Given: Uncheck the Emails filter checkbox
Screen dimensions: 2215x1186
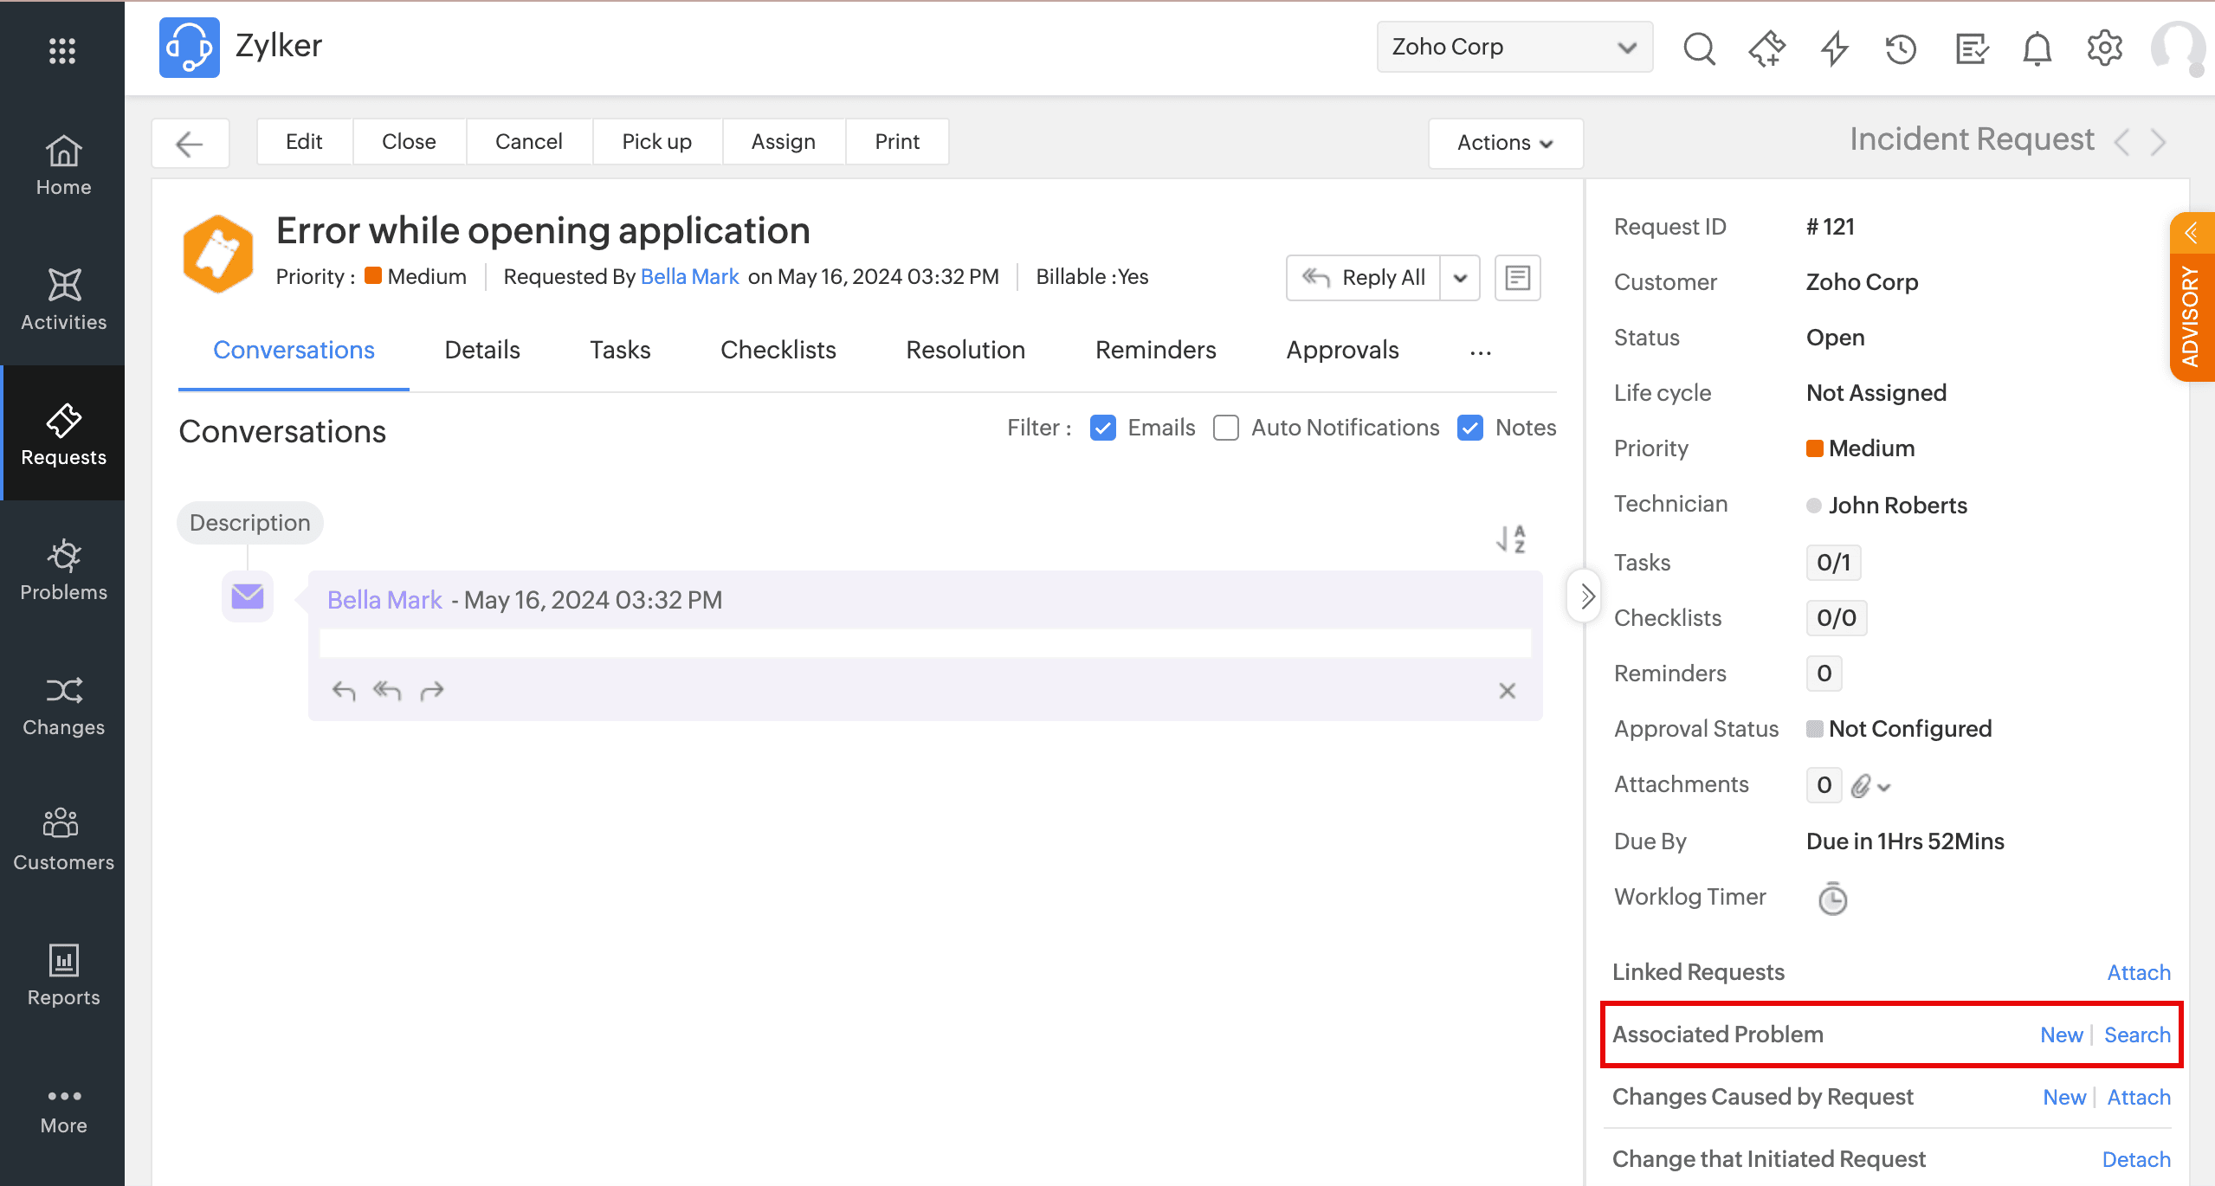Looking at the screenshot, I should pos(1102,428).
